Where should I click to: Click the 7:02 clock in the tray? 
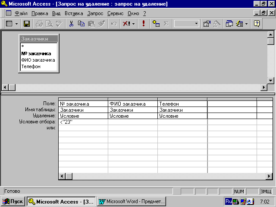pyautogui.click(x=265, y=201)
